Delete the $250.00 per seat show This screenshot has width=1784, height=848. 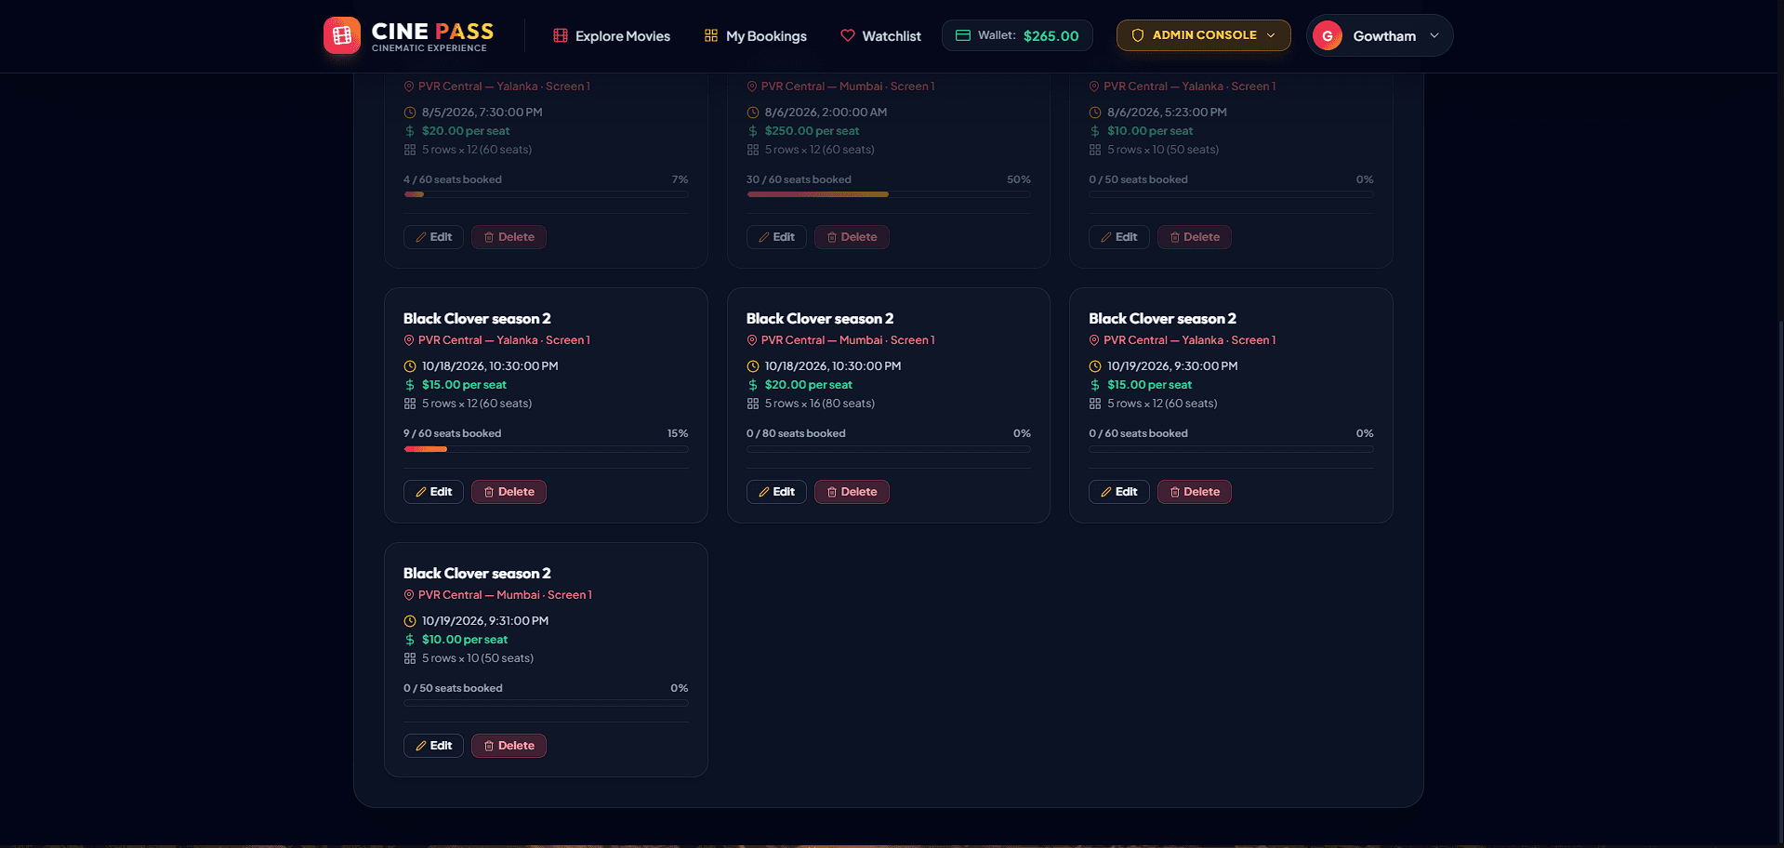(x=852, y=237)
